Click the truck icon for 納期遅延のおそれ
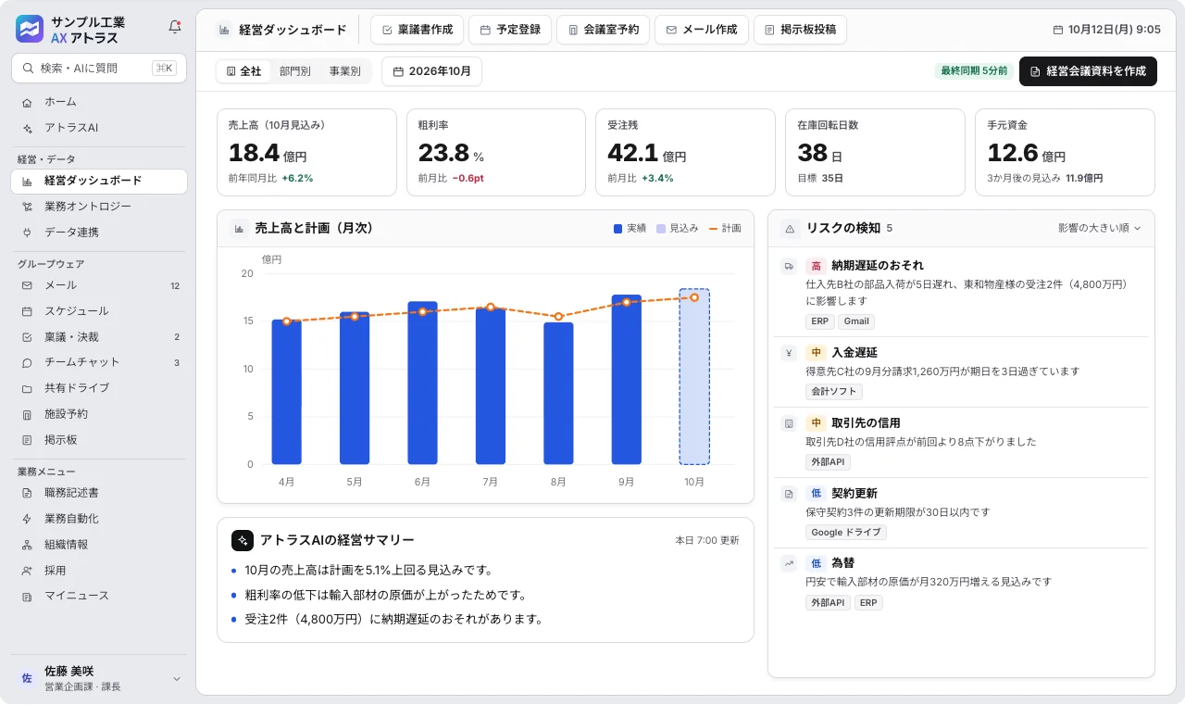 click(x=789, y=266)
